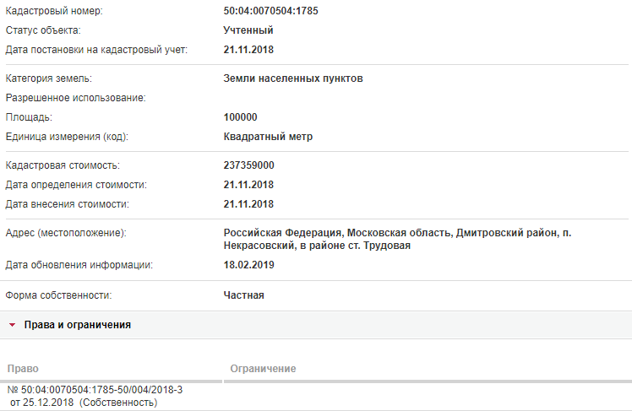Click the Учтенный object status value
The height and width of the screenshot is (411, 632).
click(x=248, y=30)
